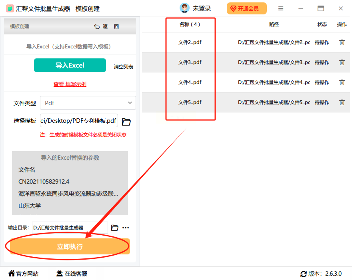
Task: Click the 开通会员 membership button
Action: point(247,8)
